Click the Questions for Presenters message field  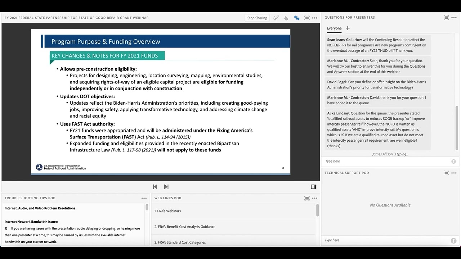pyautogui.click(x=387, y=162)
